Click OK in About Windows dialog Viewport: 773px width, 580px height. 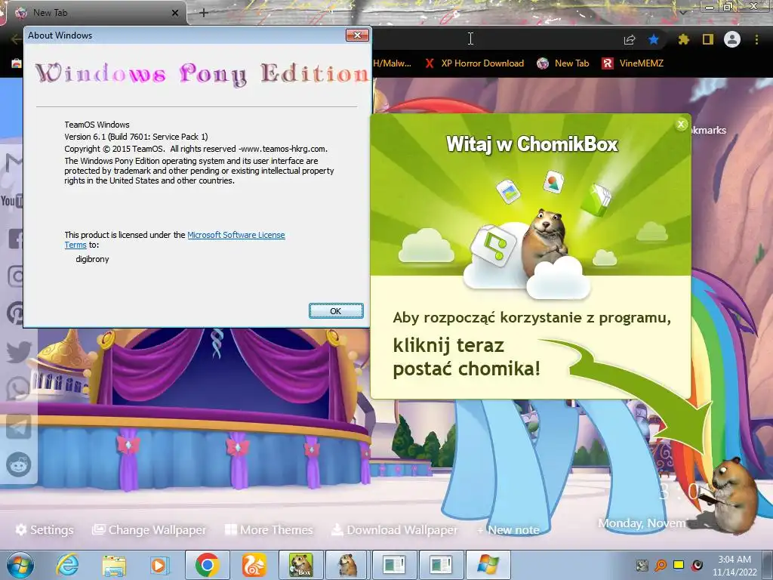(x=336, y=310)
